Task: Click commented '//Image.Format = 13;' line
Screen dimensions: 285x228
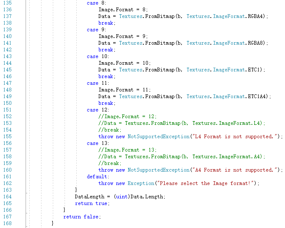Action: click(x=127, y=150)
